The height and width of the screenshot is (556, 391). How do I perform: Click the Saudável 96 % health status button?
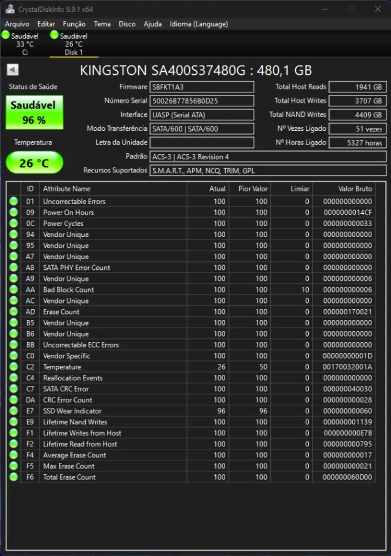[34, 112]
